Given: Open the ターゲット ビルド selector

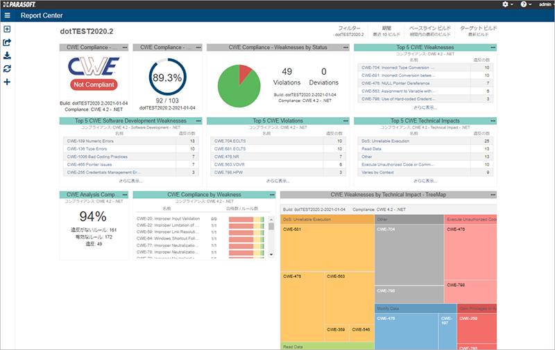Looking at the screenshot, I should click(478, 31).
